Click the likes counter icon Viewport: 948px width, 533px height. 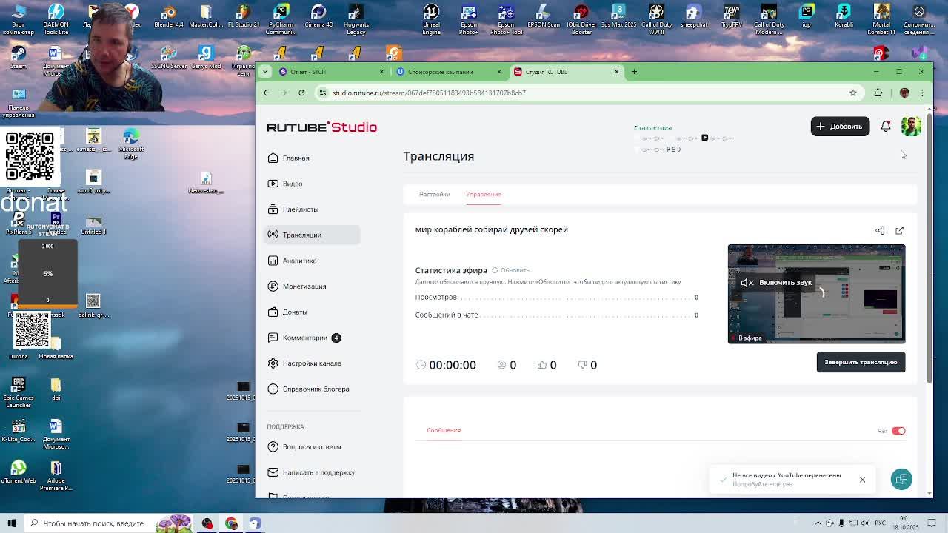coord(542,365)
